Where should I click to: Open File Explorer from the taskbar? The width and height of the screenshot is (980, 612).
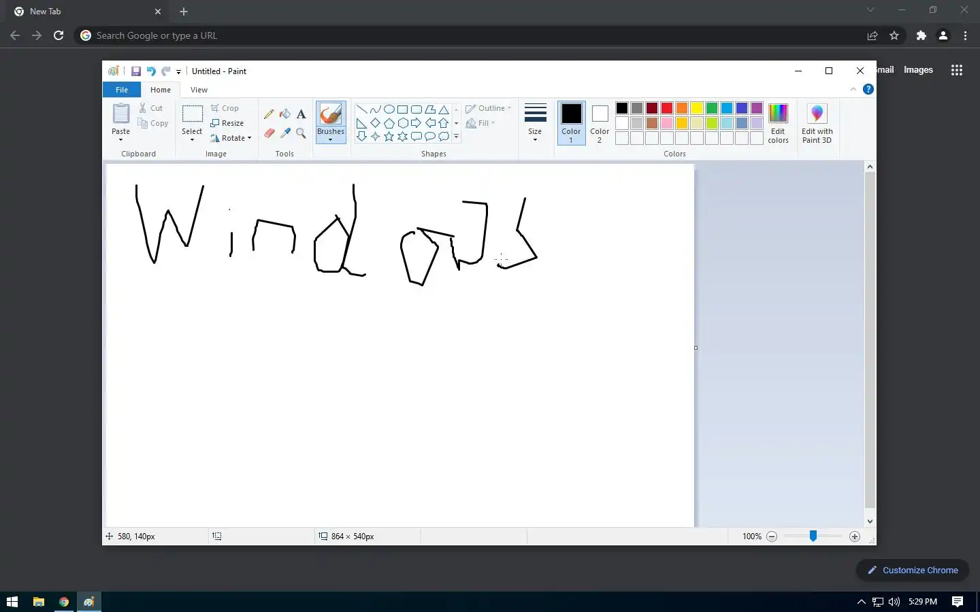pos(39,602)
